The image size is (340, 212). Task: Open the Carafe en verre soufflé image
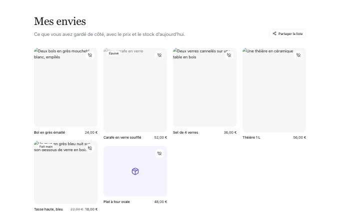pos(135,90)
